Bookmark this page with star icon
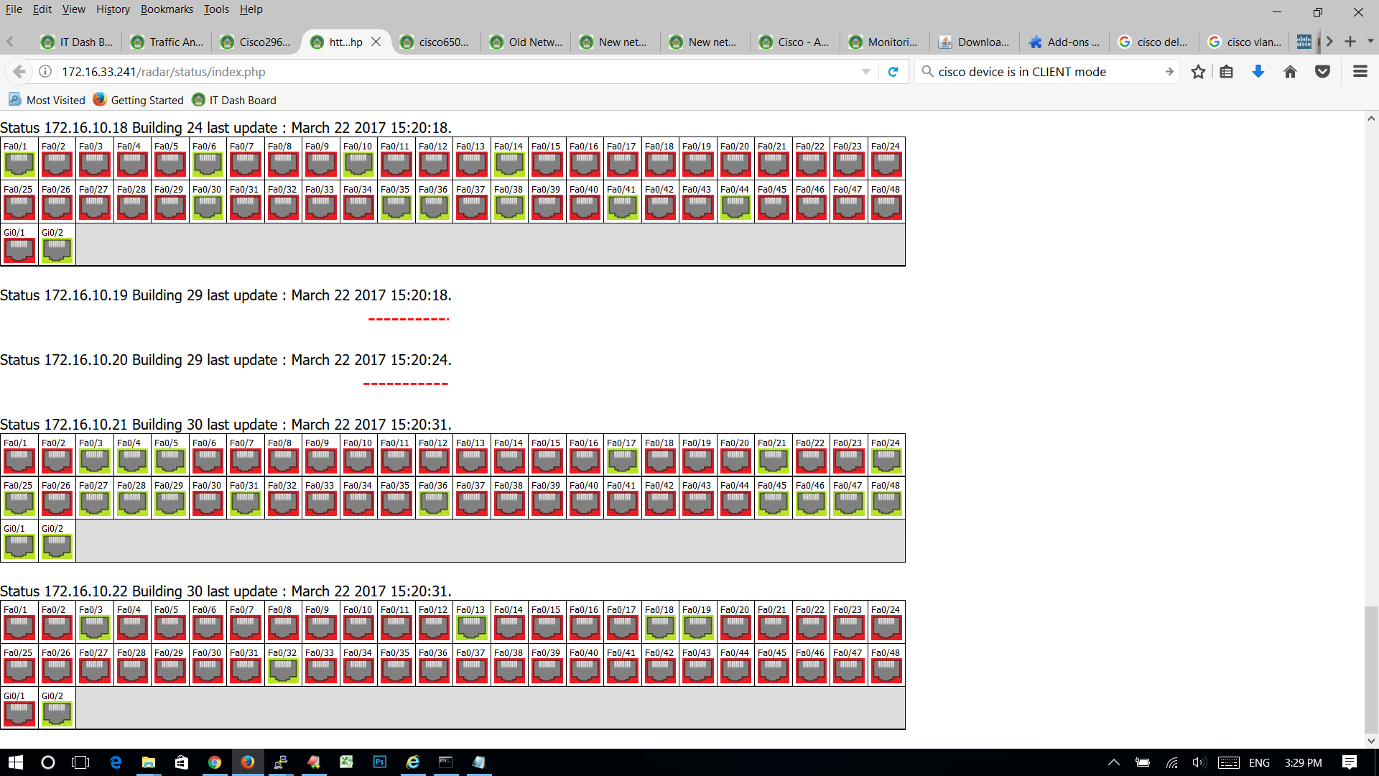This screenshot has height=776, width=1379. tap(1197, 72)
